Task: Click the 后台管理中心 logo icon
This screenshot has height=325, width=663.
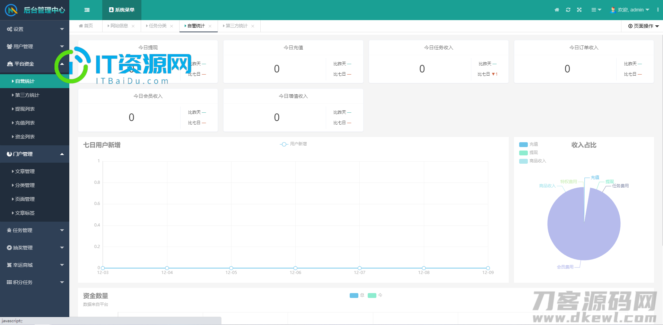Action: [x=11, y=10]
